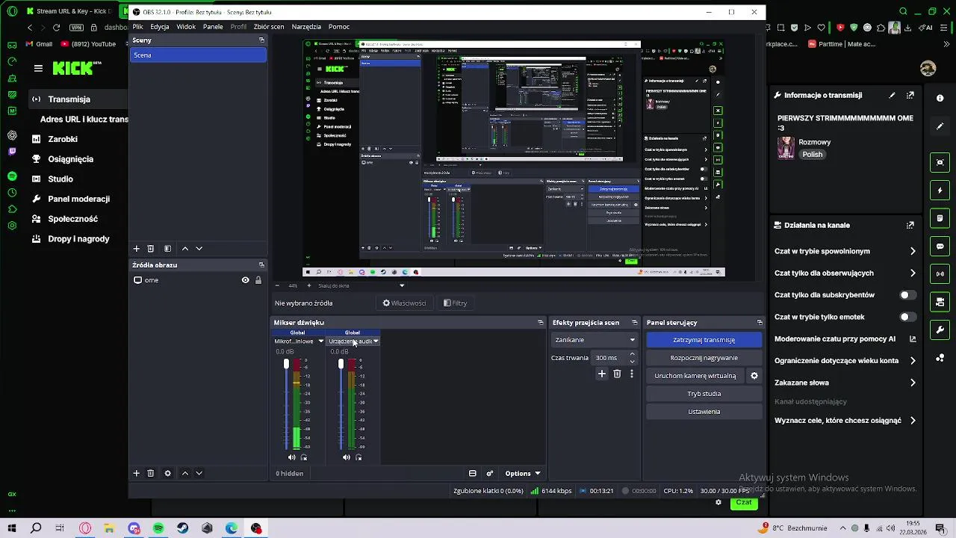Open Pomoc menu in OBS
This screenshot has height=538, width=956.
click(338, 27)
